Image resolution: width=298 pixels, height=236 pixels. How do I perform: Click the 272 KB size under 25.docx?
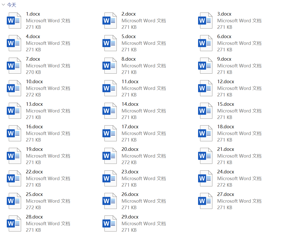pyautogui.click(x=33, y=208)
